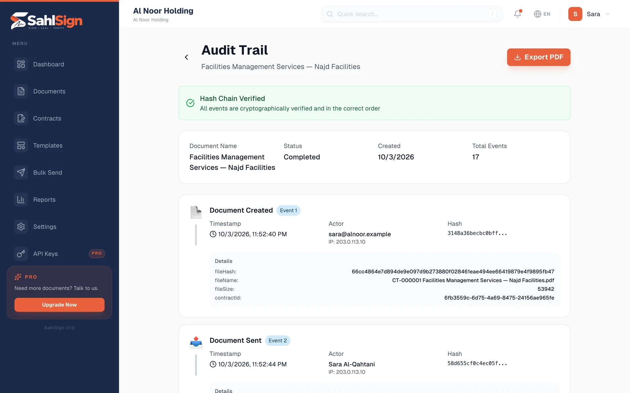630x393 pixels.
Task: Click actor Sara Al-Qahtani
Action: pos(352,364)
